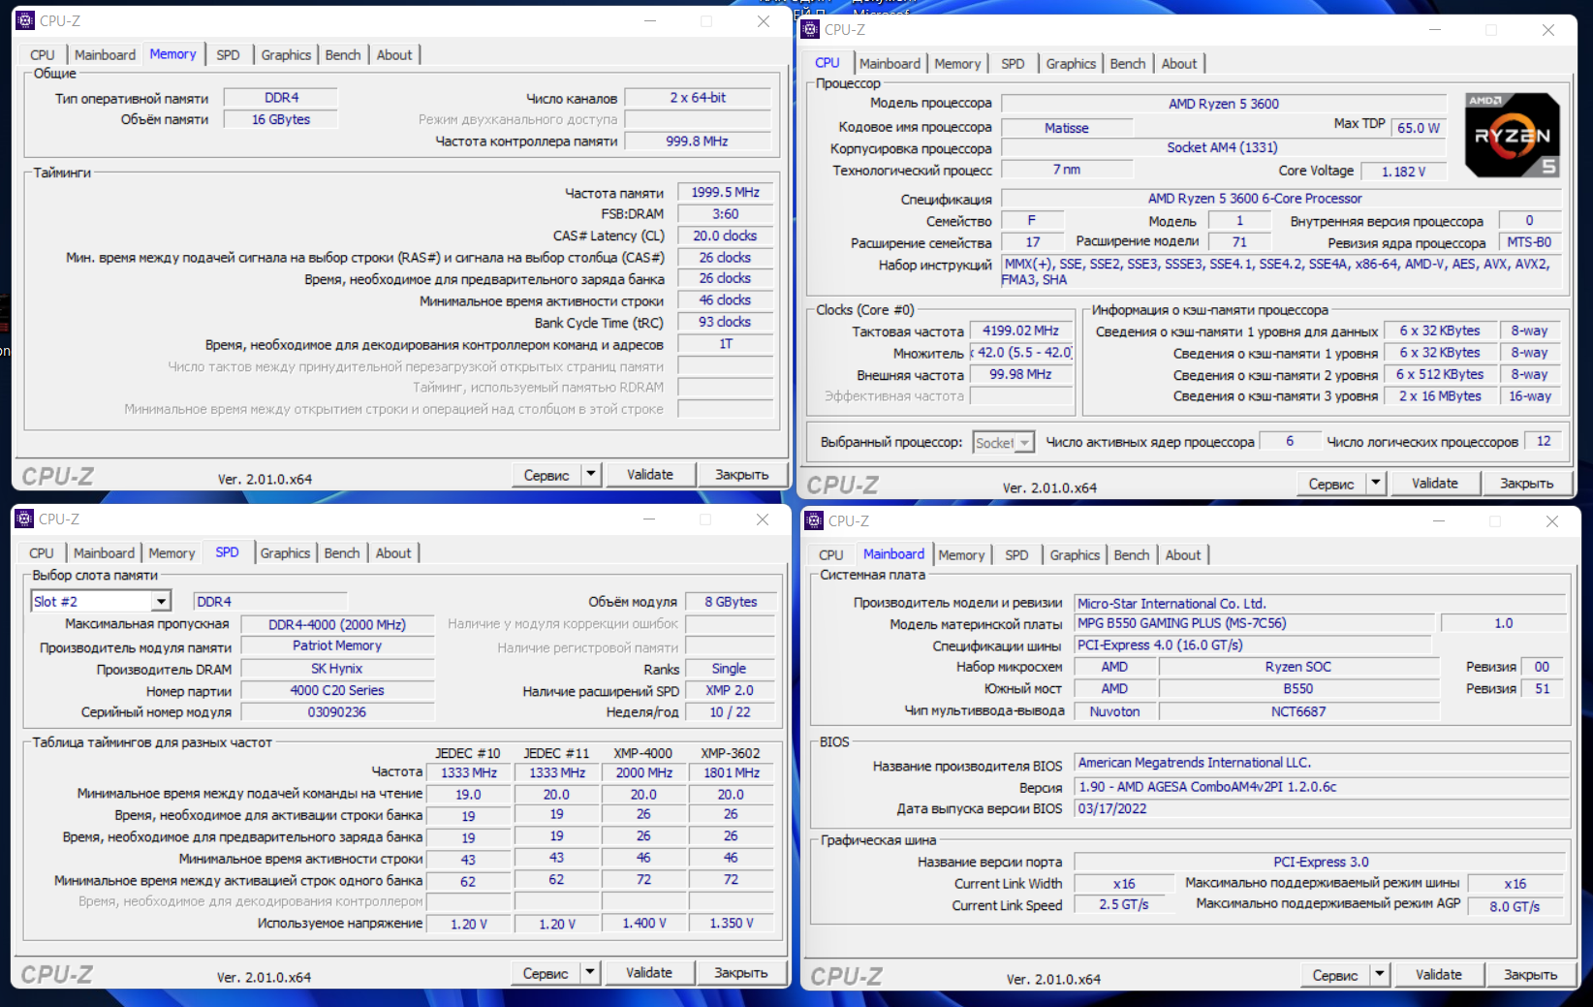Open SPD tab in the MSI Mainboard window

pos(1017,555)
